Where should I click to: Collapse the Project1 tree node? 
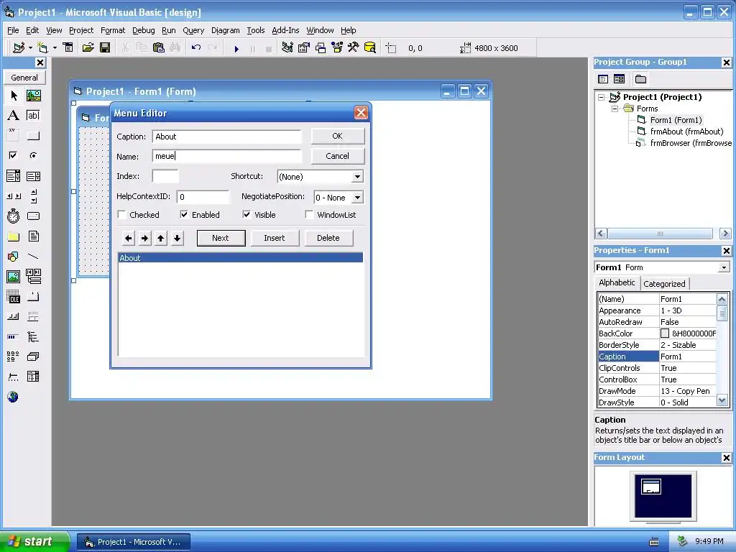pyautogui.click(x=602, y=97)
